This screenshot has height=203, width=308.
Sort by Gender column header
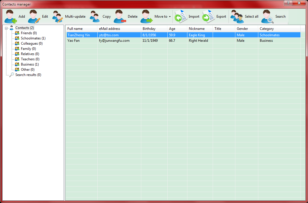pyautogui.click(x=246, y=29)
